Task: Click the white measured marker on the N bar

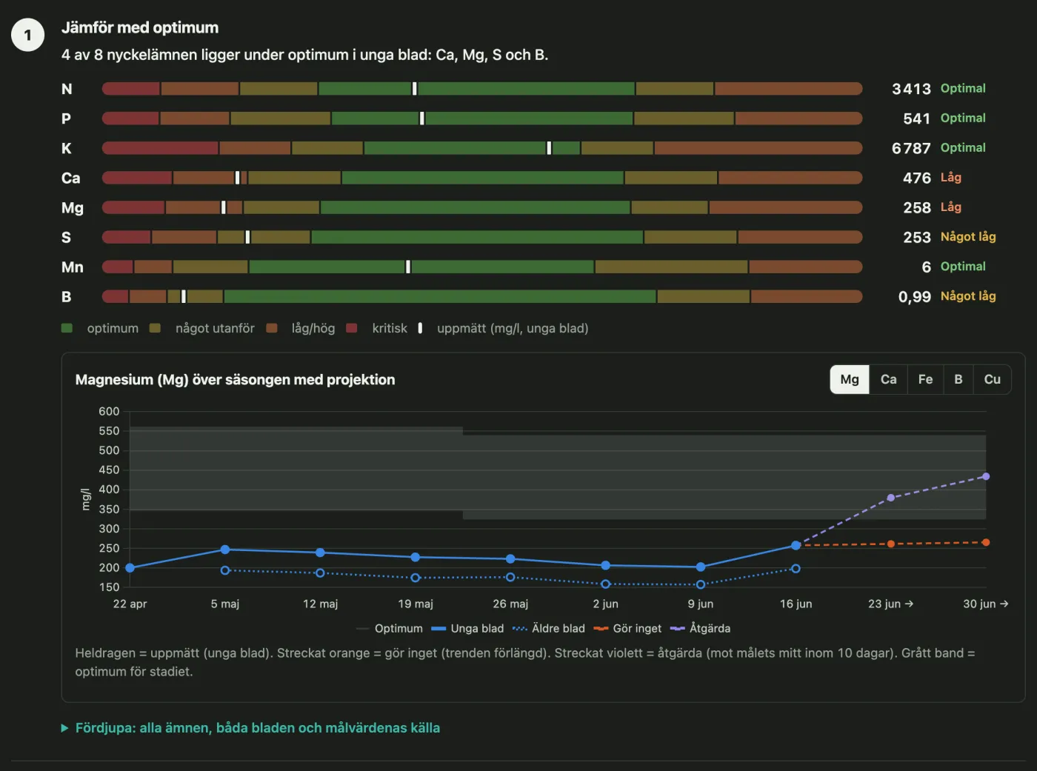Action: click(x=415, y=89)
